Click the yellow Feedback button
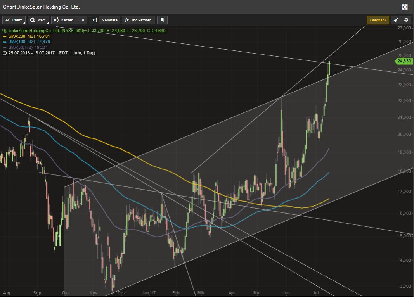This screenshot has height=297, width=414. (378, 20)
